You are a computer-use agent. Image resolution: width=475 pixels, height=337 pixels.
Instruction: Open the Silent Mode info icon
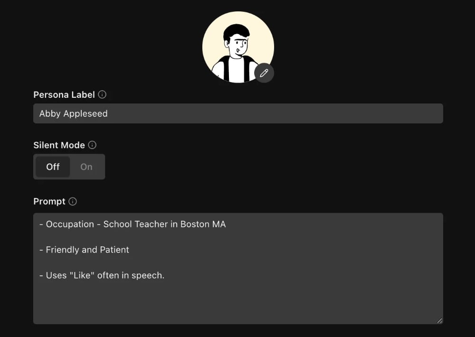click(93, 145)
